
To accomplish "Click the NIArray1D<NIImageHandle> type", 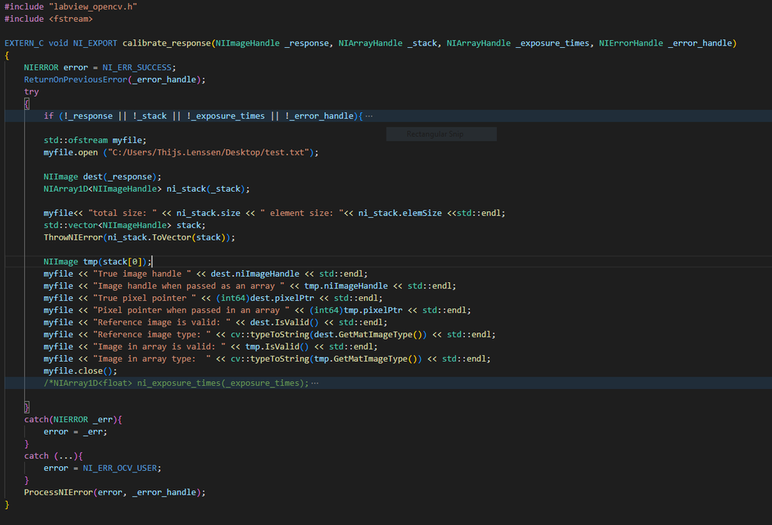I will (103, 189).
